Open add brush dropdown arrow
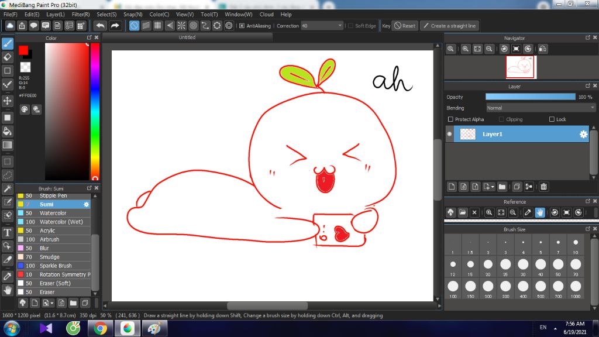Image resolution: width=599 pixels, height=337 pixels. pyautogui.click(x=52, y=303)
